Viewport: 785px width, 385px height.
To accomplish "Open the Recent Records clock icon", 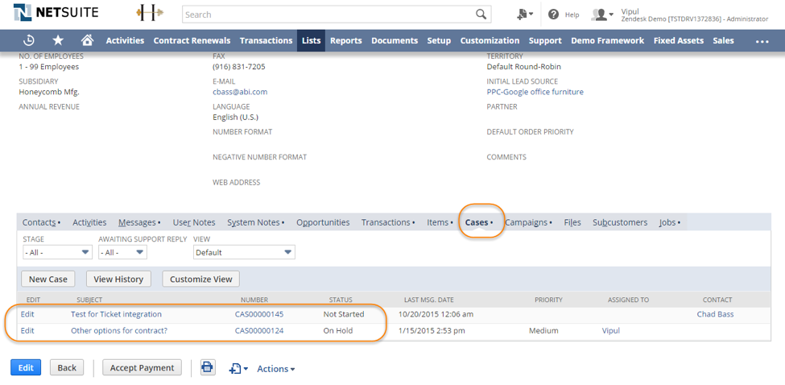I will tap(30, 40).
